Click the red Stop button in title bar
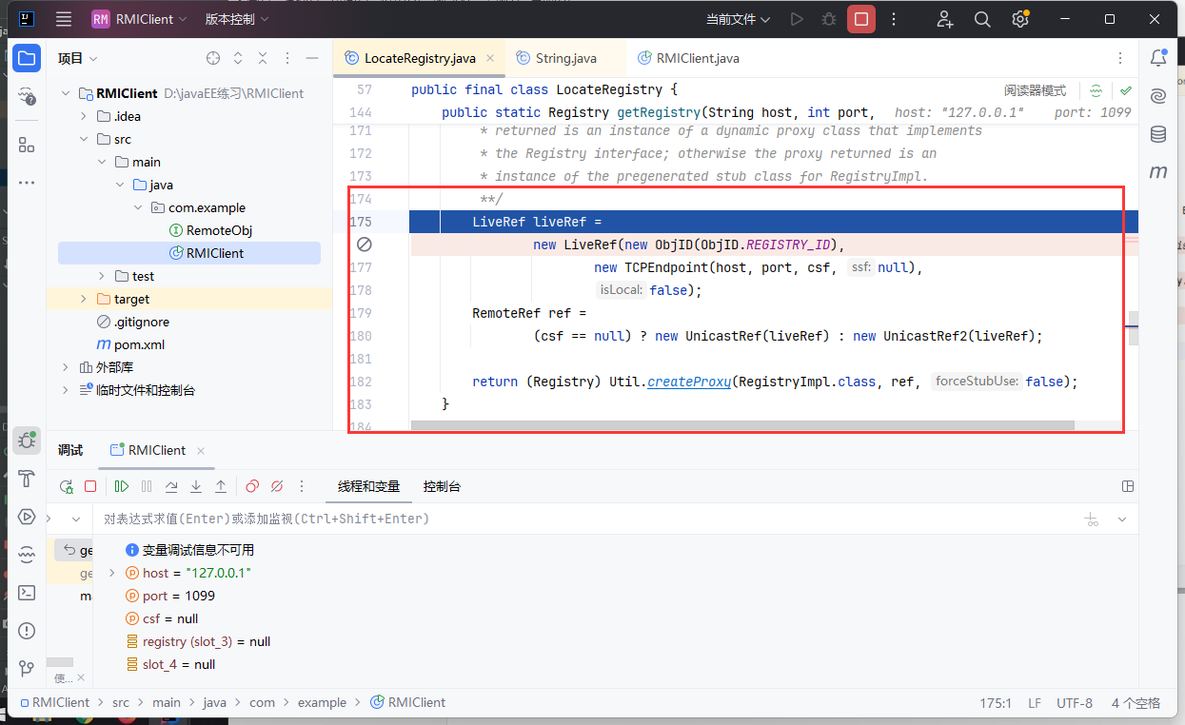1185x725 pixels. click(x=861, y=19)
